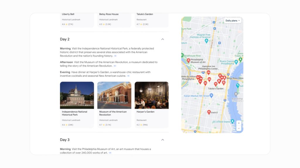Viewport: 300px width, 168px height.
Task: Collapse the Day 3 section
Action: click(x=163, y=140)
